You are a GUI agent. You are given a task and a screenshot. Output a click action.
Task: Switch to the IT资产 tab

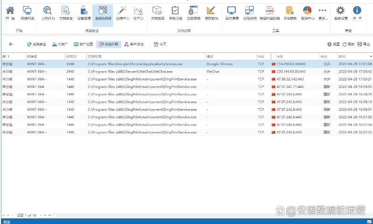click(x=60, y=44)
